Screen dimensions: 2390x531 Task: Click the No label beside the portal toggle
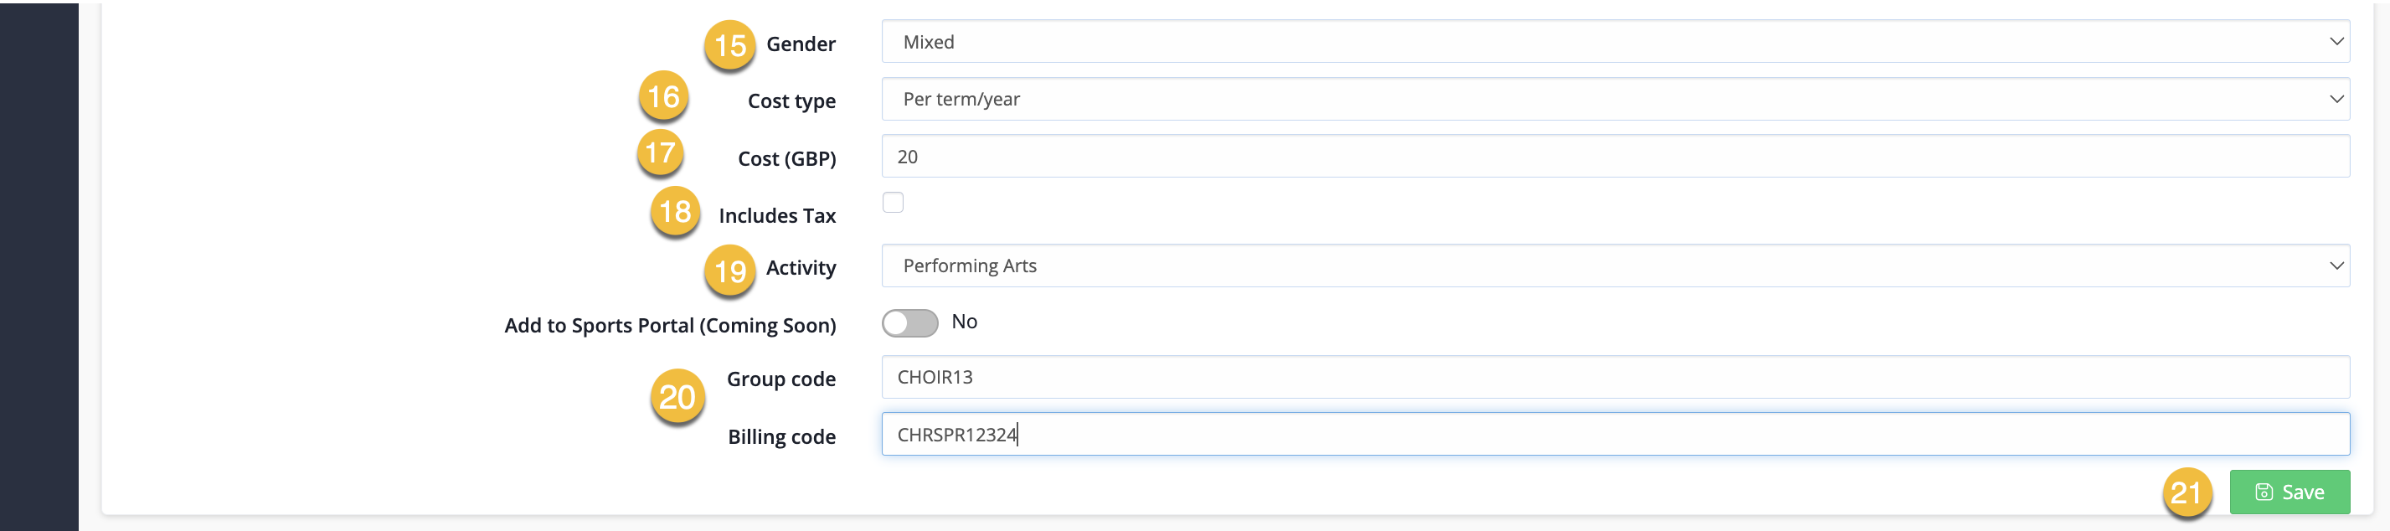964,322
